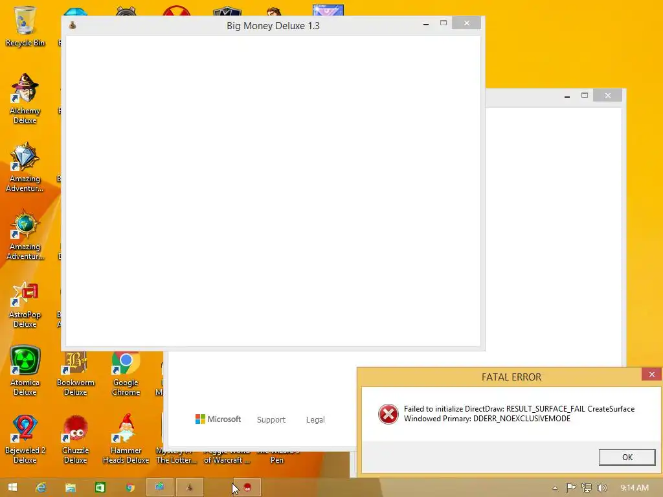Open the network tray icon
663x497 pixels.
[x=587, y=488]
